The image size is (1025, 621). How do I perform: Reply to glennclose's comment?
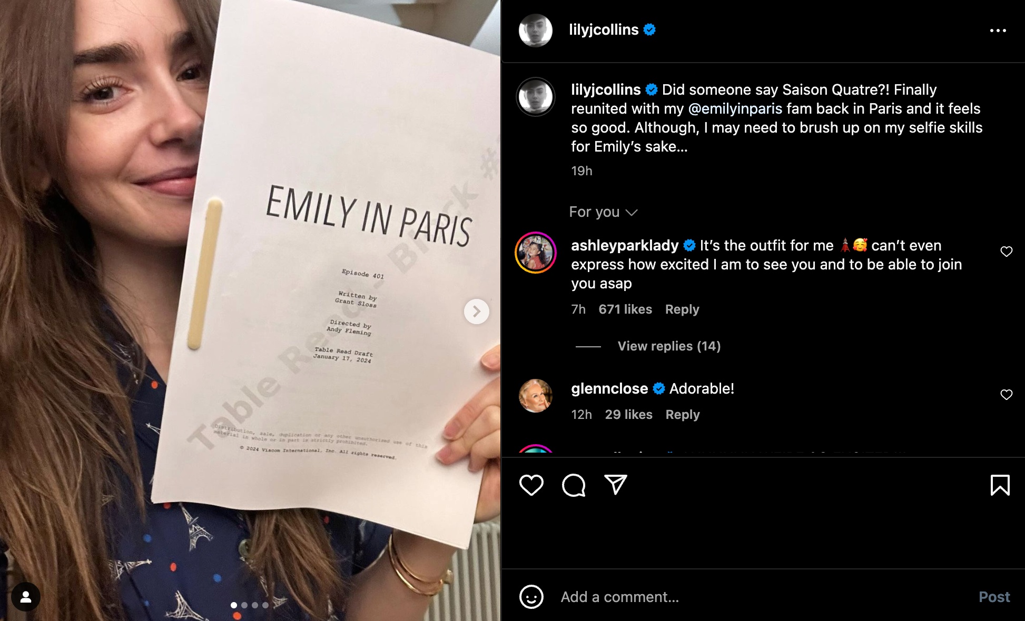683,415
